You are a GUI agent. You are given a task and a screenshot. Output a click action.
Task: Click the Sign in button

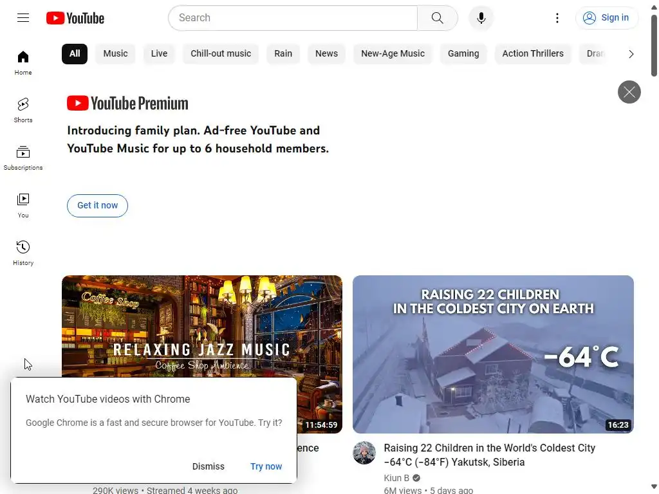click(606, 17)
